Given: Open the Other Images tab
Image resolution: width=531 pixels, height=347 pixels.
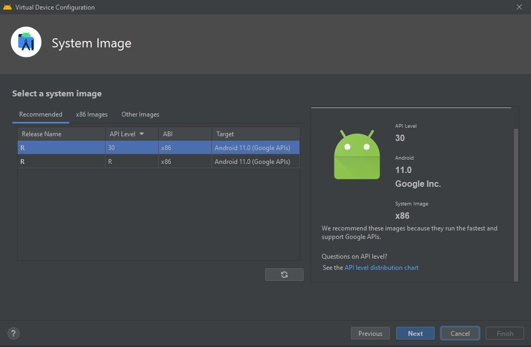Looking at the screenshot, I should point(140,114).
